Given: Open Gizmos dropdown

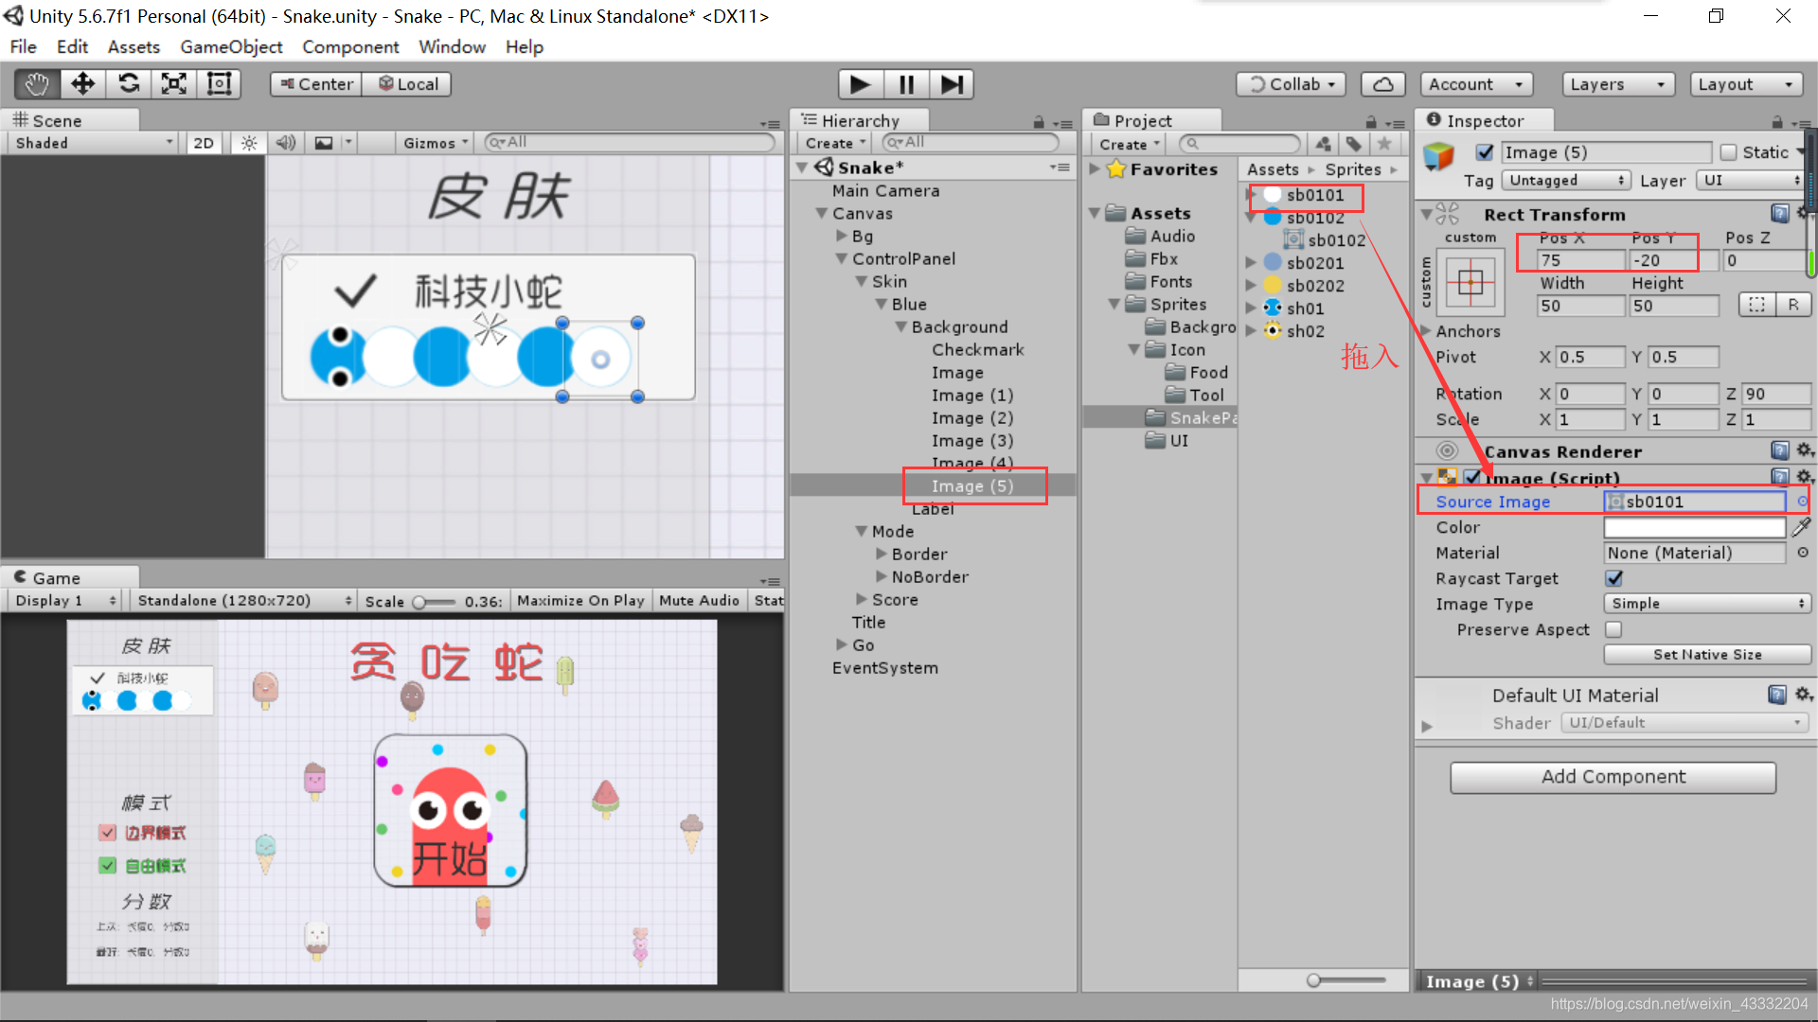Looking at the screenshot, I should 436,143.
